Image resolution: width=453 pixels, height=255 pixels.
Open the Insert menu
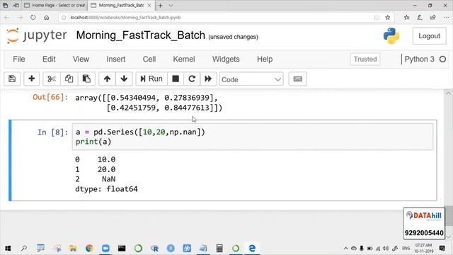point(115,59)
